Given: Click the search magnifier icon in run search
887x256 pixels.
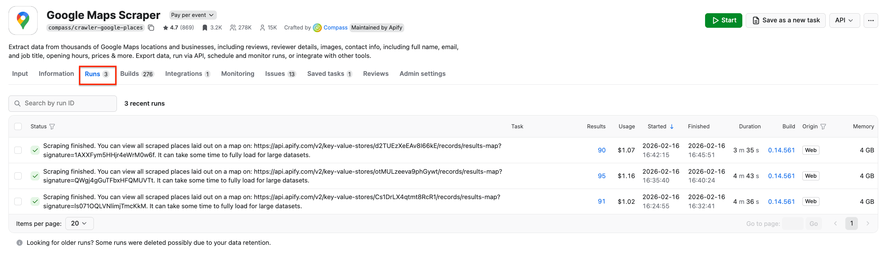Looking at the screenshot, I should (x=17, y=104).
